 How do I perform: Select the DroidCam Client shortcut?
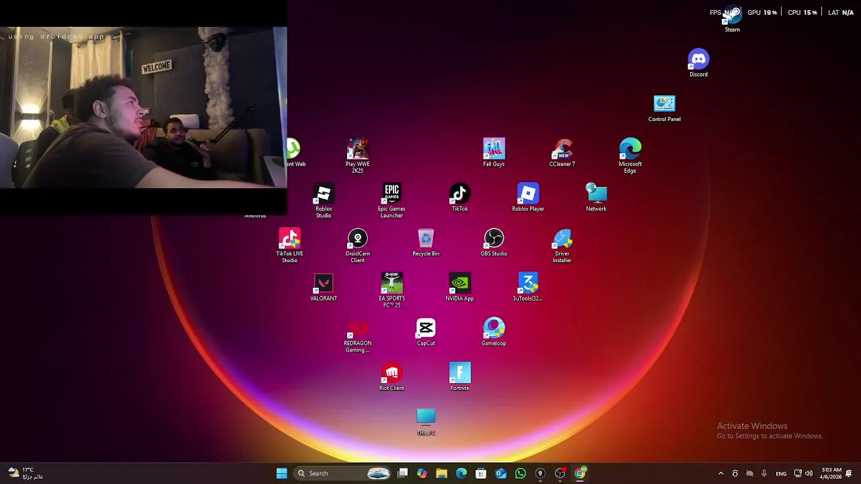(x=357, y=245)
